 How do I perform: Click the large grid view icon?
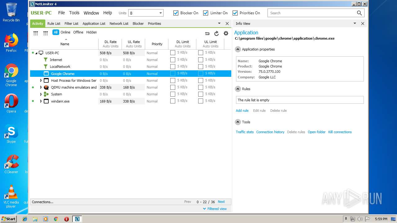[x=46, y=33]
